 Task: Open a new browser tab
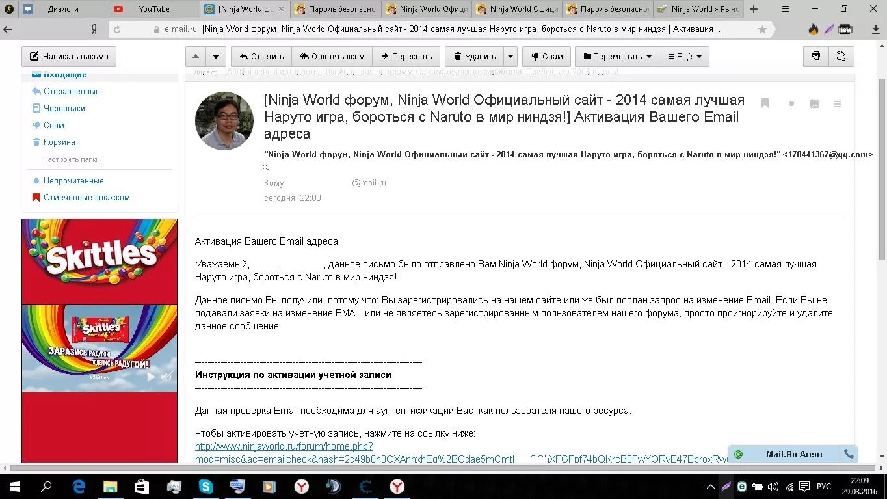(754, 9)
